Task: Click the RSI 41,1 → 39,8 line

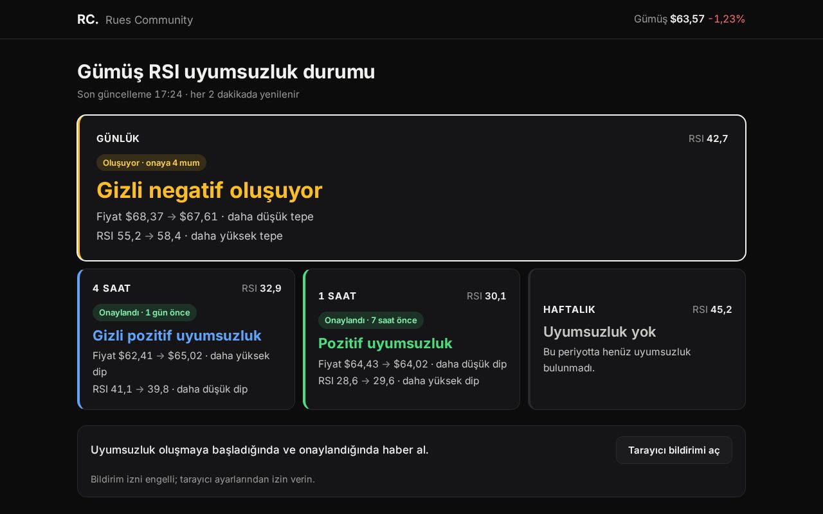Action: [x=170, y=389]
